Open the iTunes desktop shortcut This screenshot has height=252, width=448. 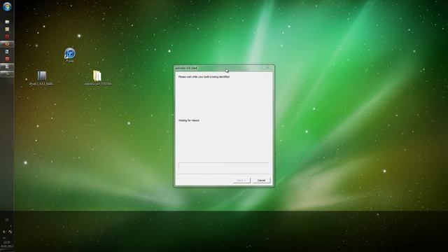(69, 55)
